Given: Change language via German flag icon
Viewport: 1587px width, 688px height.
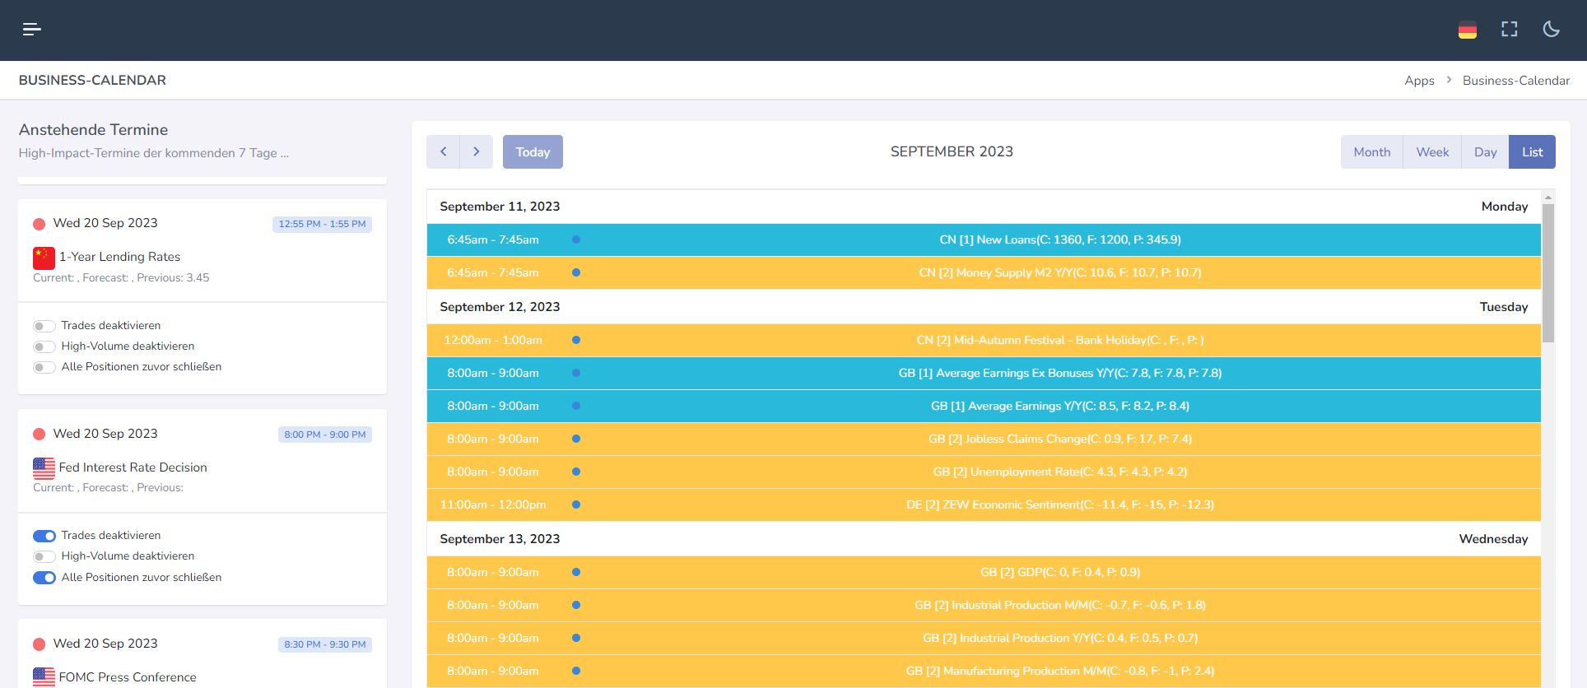Looking at the screenshot, I should coord(1467,30).
